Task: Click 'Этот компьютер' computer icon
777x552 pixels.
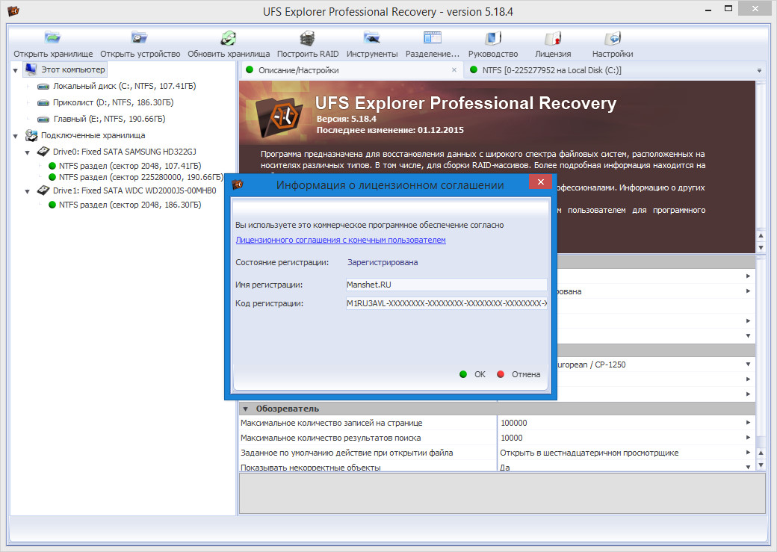Action: click(x=31, y=69)
